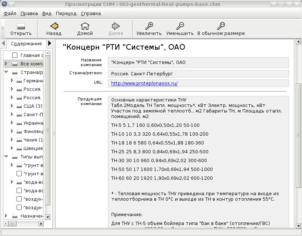Select the Швеция tree entry

click(x=33, y=149)
